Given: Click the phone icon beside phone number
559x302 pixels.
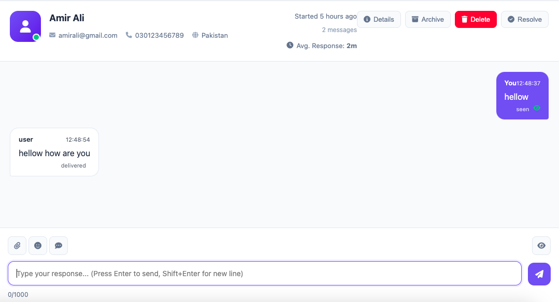Looking at the screenshot, I should [129, 35].
